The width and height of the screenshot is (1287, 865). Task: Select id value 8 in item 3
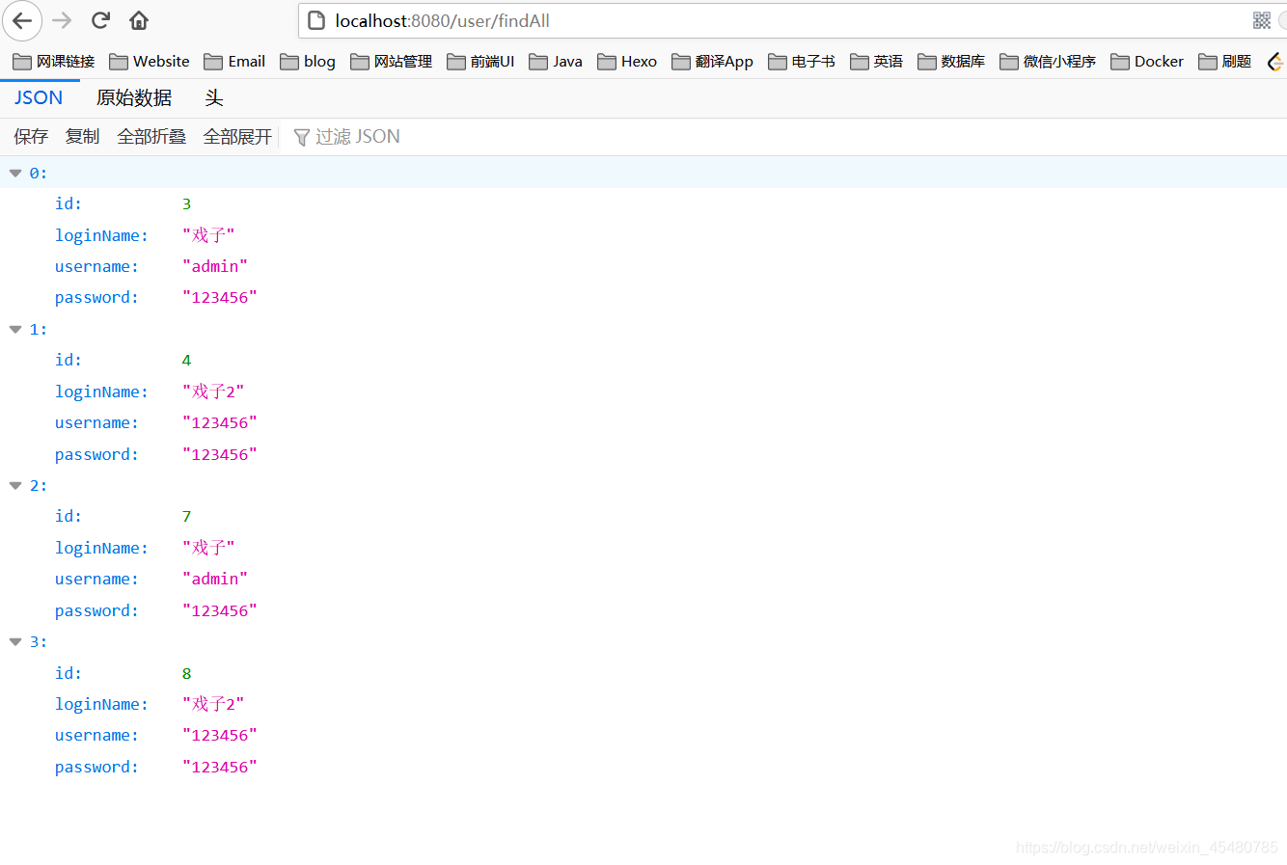click(x=186, y=673)
